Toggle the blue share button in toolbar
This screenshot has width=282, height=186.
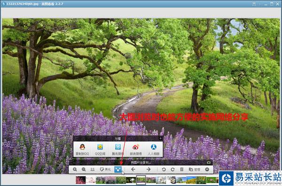tap(118, 169)
